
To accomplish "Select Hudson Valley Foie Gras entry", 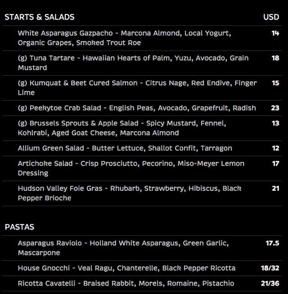I will (x=142, y=193).
